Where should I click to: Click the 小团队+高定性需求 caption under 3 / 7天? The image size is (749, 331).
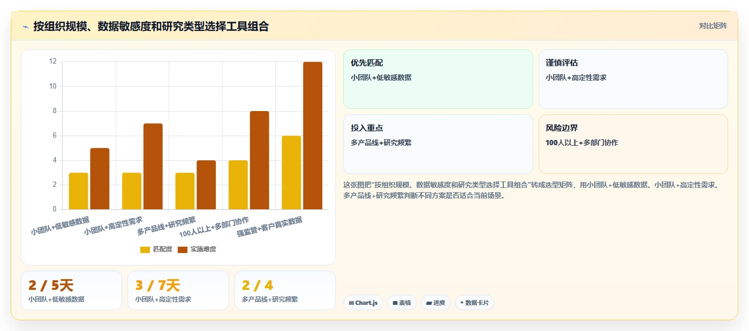coord(163,300)
